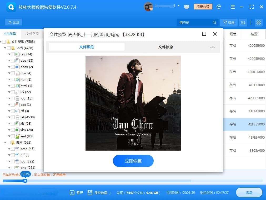Tick the xls (58) checkbox
This screenshot has width=266, height=200.
pos(13,124)
